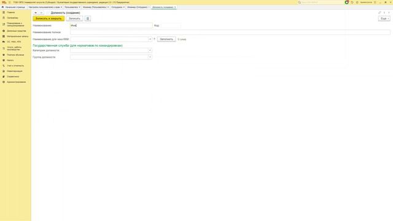Open the Еще dropdown menu
This screenshot has width=393, height=221.
384,18
